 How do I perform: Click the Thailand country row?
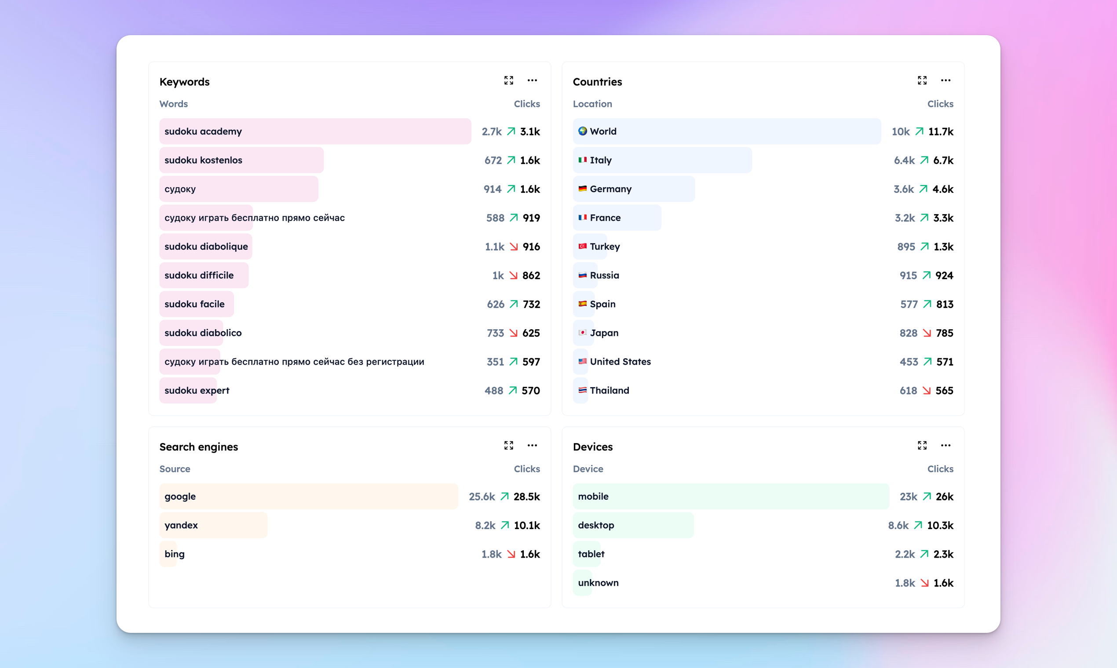tap(763, 391)
